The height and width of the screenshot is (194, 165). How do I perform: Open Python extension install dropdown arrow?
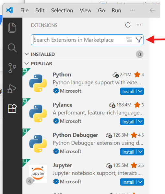(x=140, y=91)
